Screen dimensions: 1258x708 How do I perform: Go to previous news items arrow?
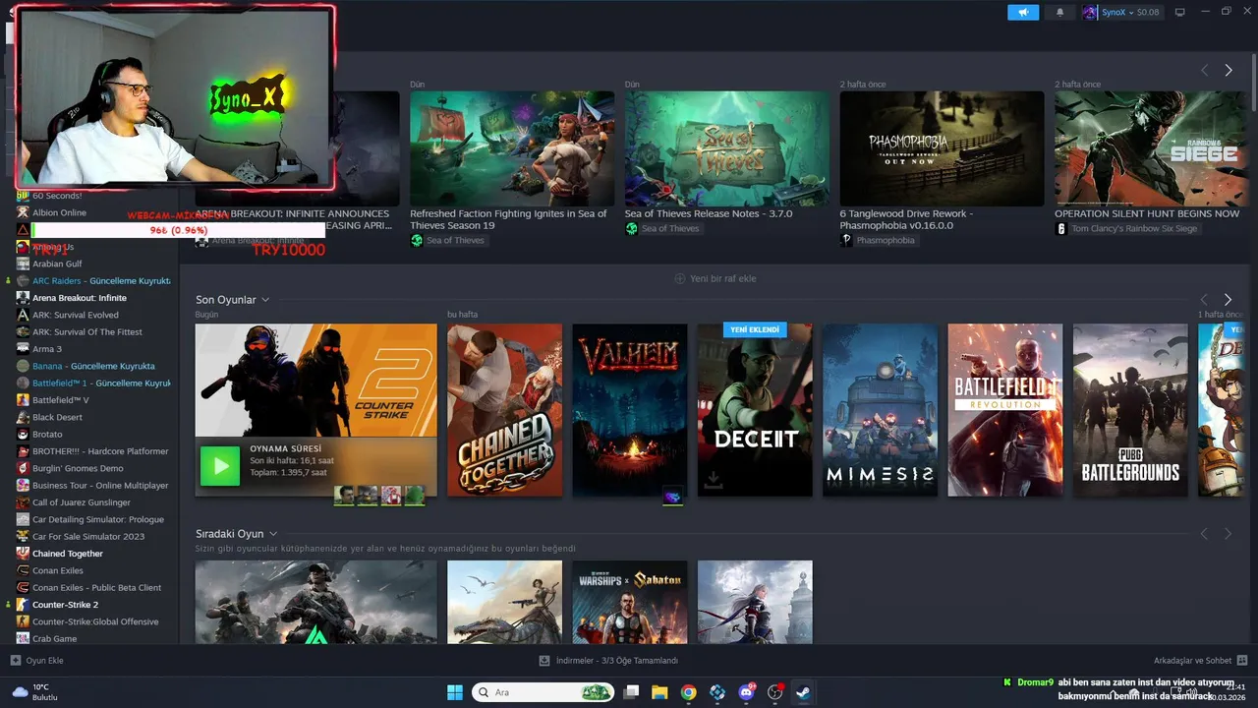coord(1204,70)
